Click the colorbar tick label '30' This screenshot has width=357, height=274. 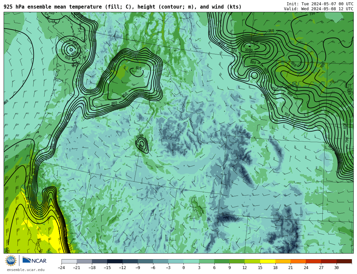(336, 268)
